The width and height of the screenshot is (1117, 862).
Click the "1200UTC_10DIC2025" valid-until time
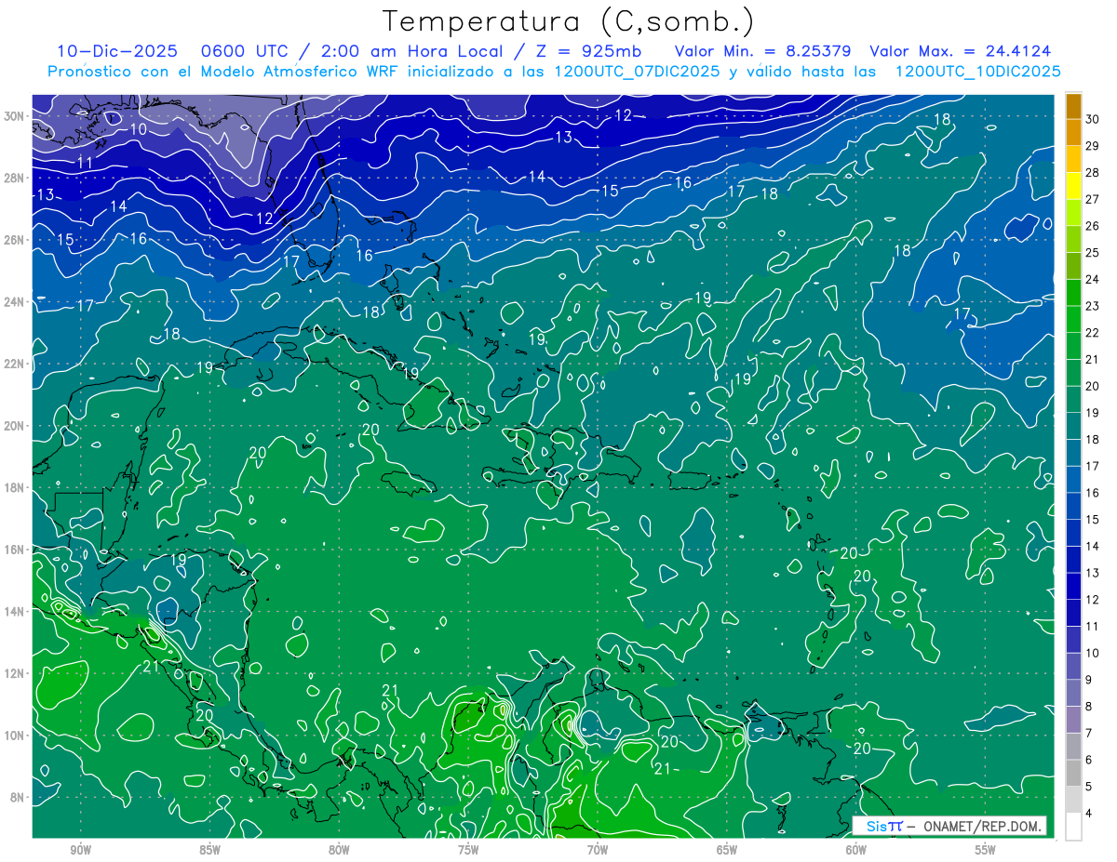(x=978, y=72)
